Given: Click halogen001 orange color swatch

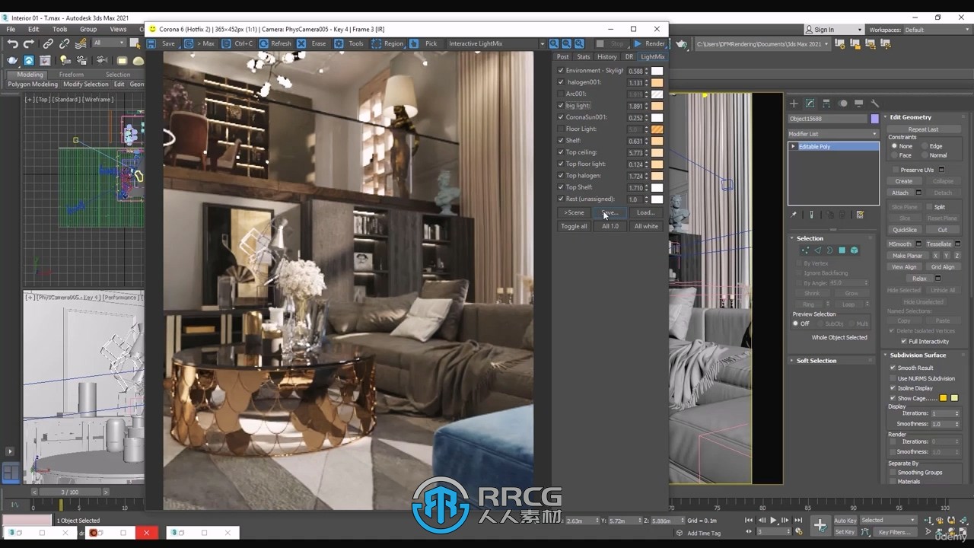Looking at the screenshot, I should click(657, 82).
